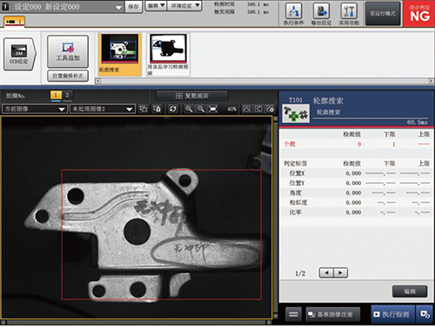Select capture number 1 toggle

point(56,95)
